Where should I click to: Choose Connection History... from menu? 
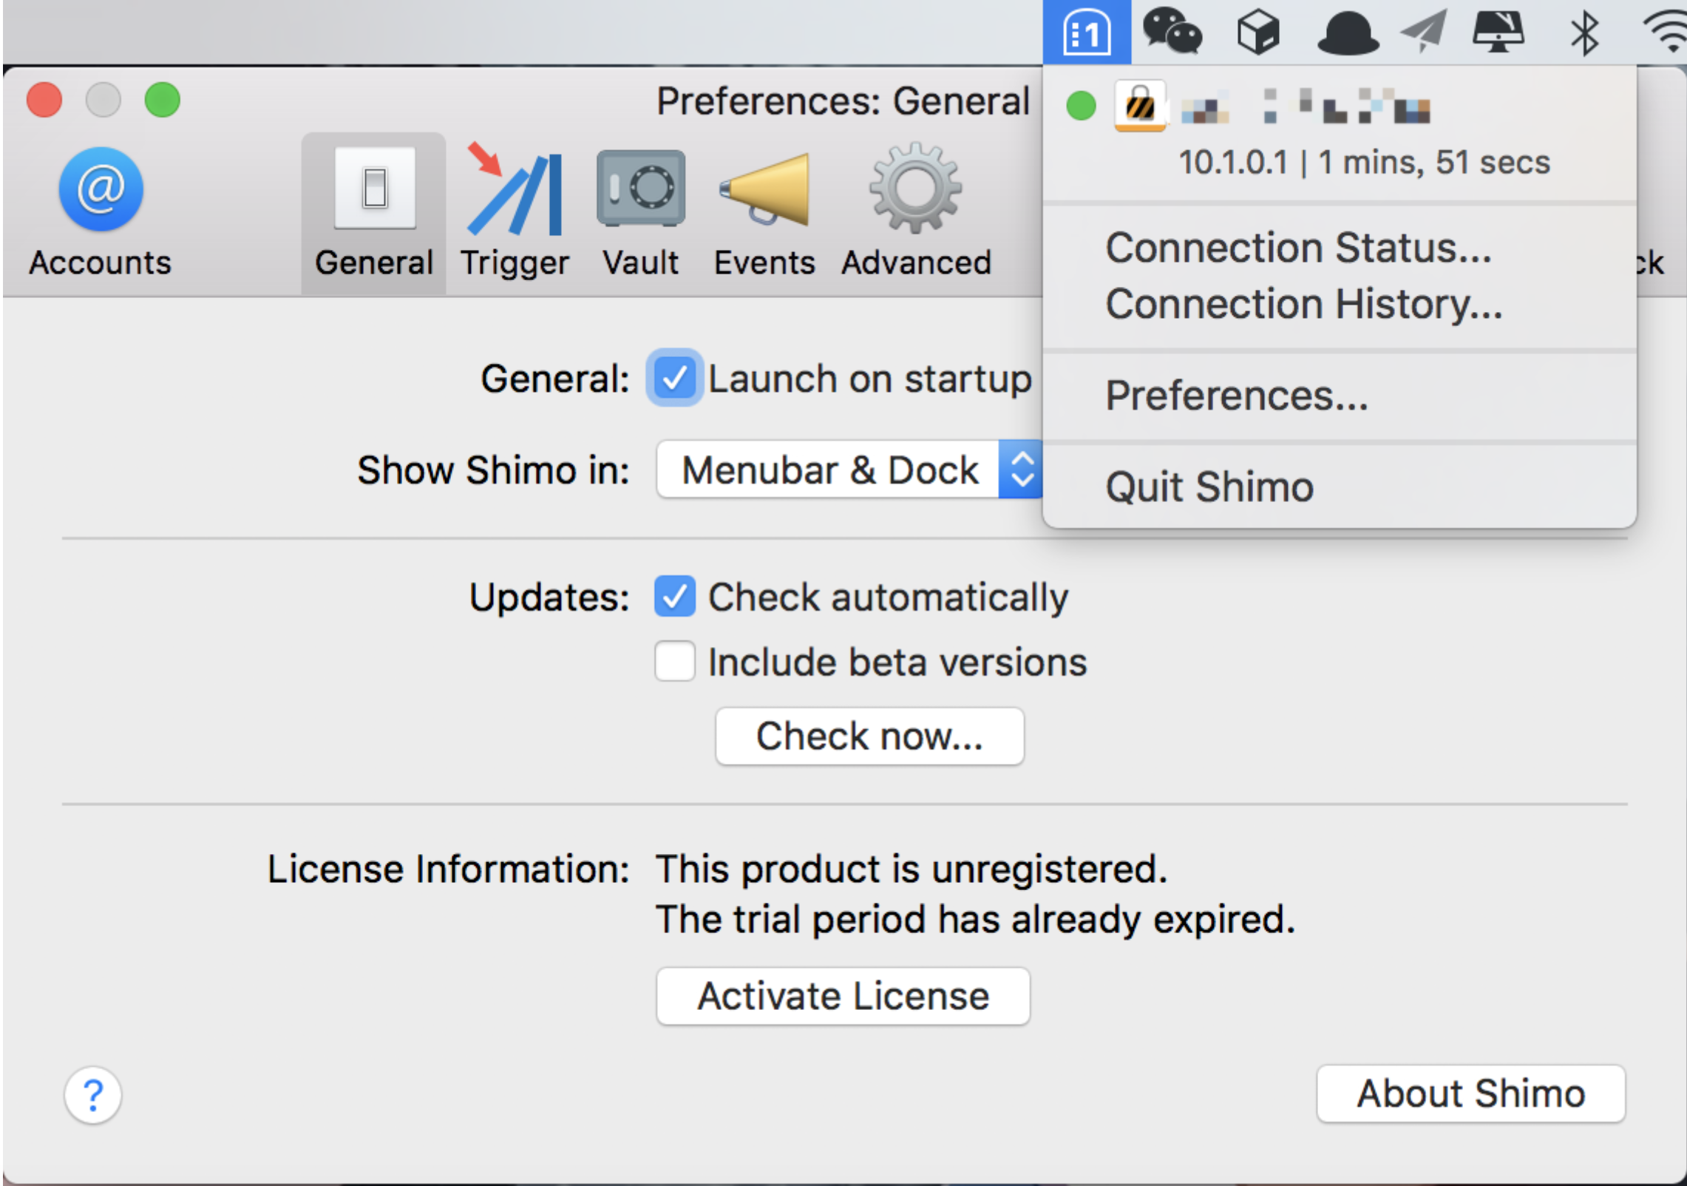tap(1339, 304)
